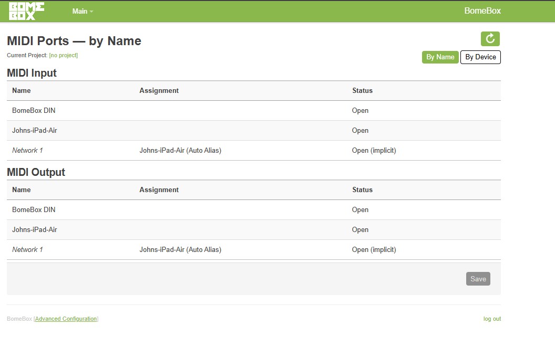555x347 pixels.
Task: Select Johns-iPad-Air row in MIDI Input
Action: (253, 131)
